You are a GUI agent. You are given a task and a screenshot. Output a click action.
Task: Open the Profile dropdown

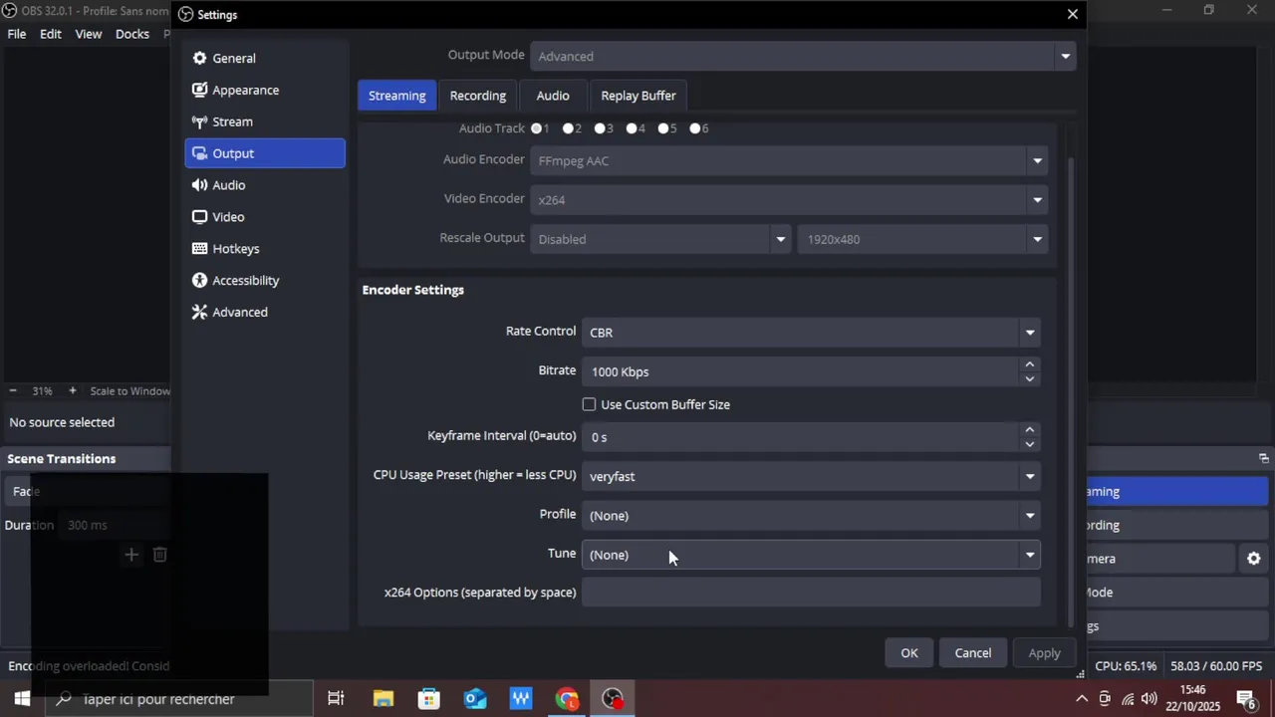click(811, 515)
